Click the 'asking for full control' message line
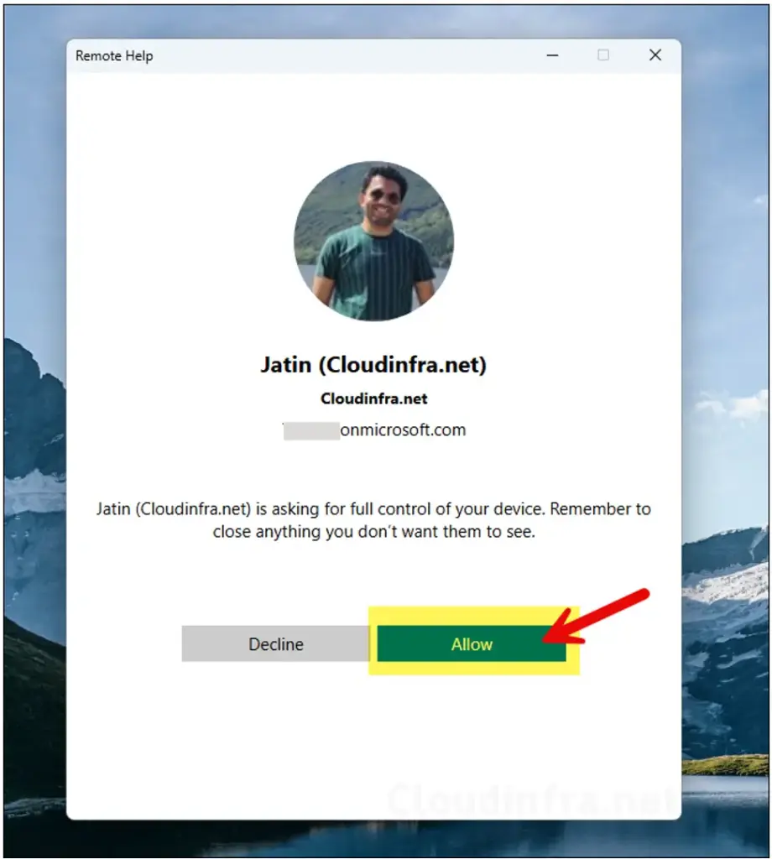 pos(373,509)
